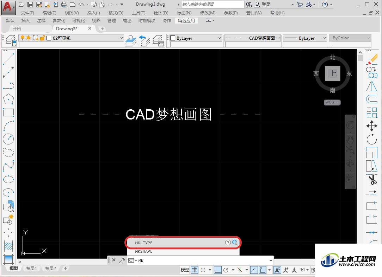Open the 格式(O) menu
This screenshot has width=382, height=277.
(x=116, y=13)
